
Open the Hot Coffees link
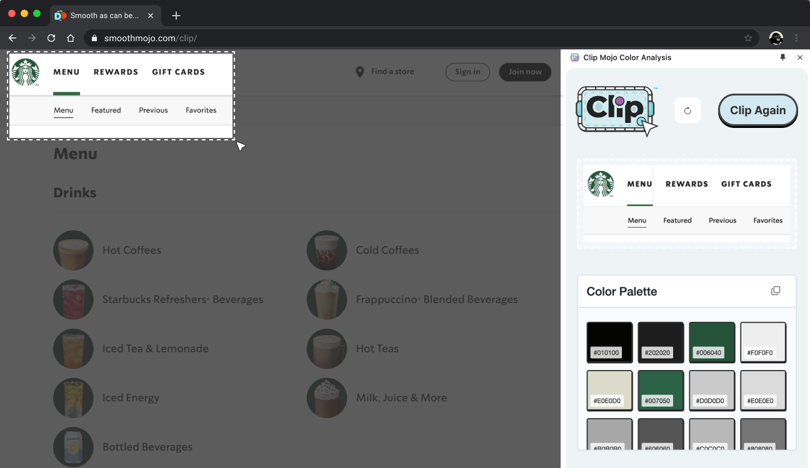point(132,250)
